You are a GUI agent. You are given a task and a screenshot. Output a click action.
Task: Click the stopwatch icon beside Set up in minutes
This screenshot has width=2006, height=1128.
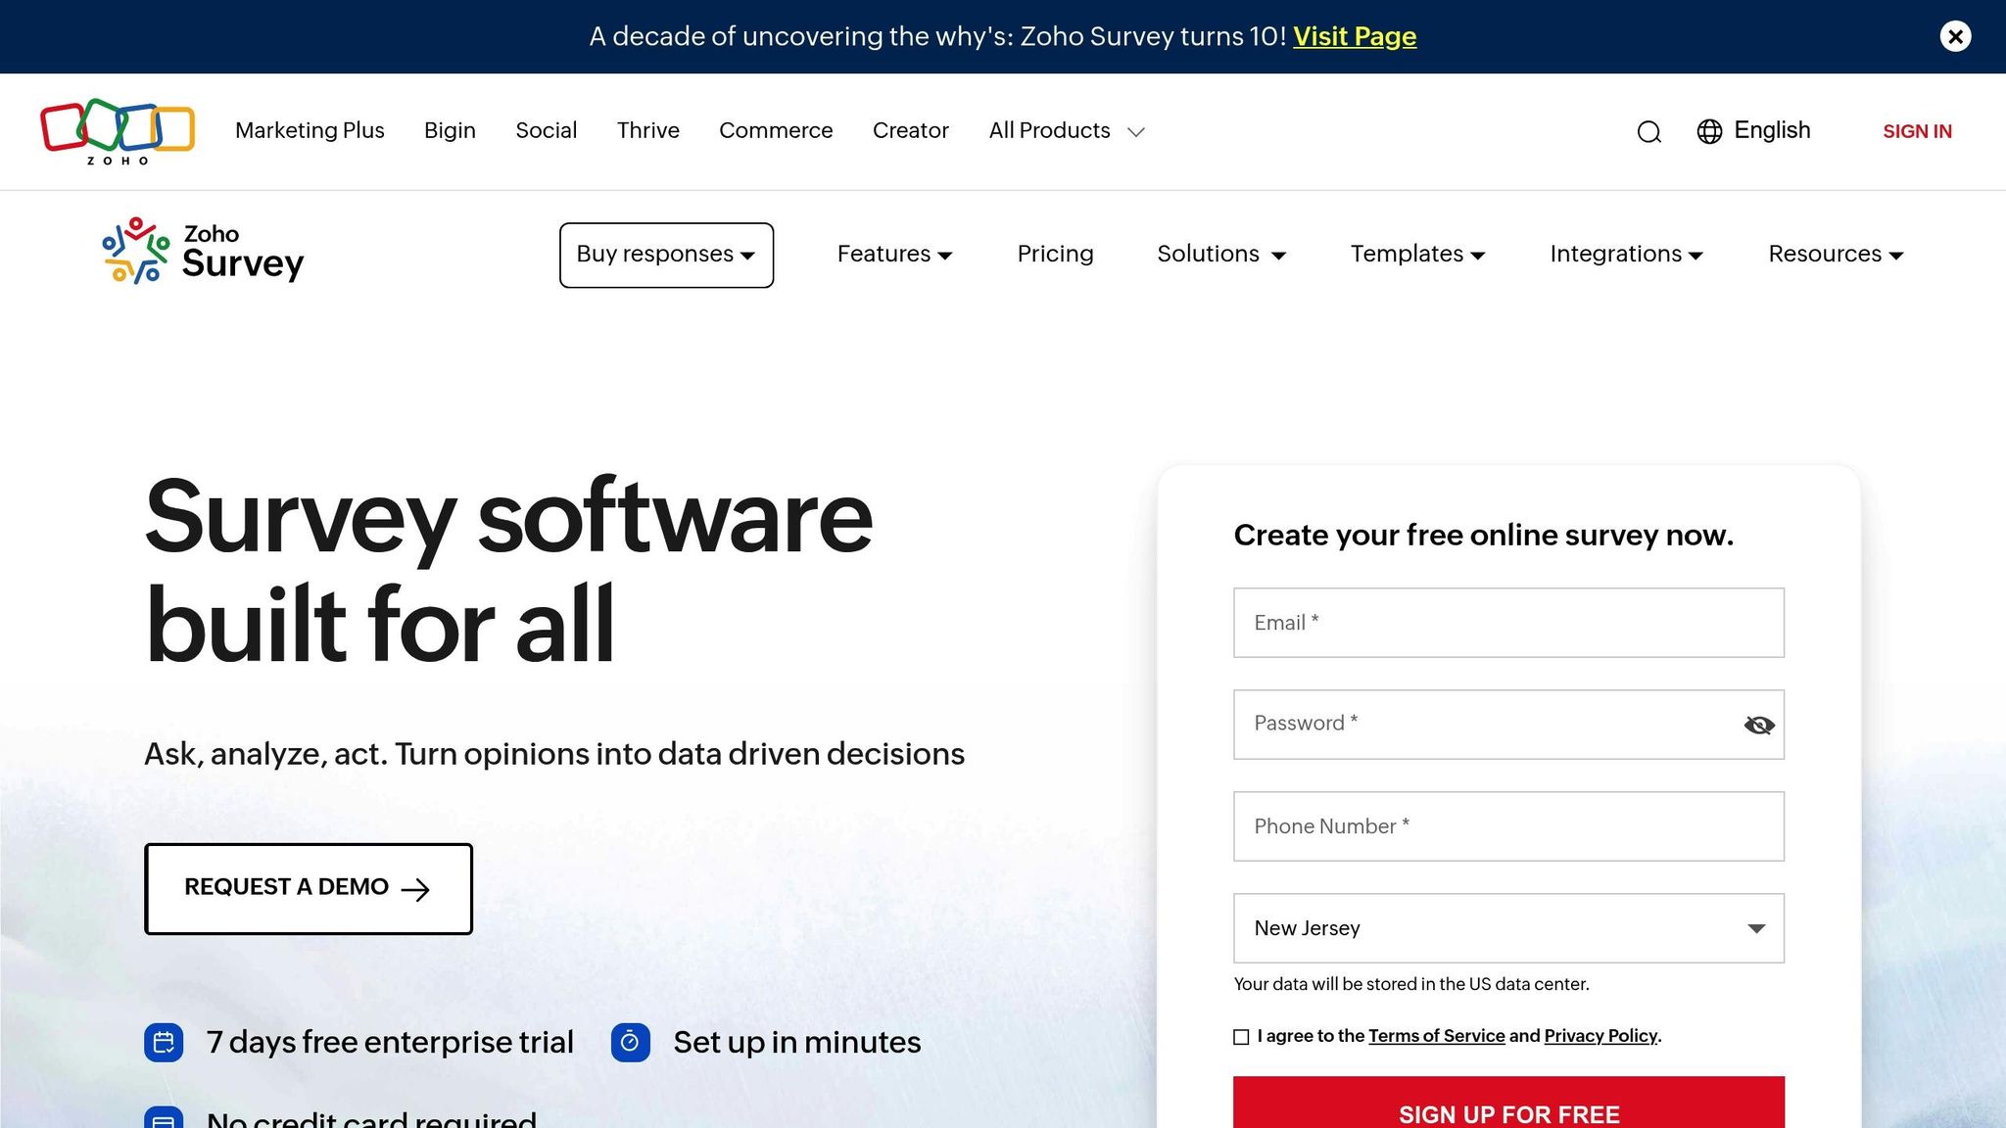tap(631, 1042)
